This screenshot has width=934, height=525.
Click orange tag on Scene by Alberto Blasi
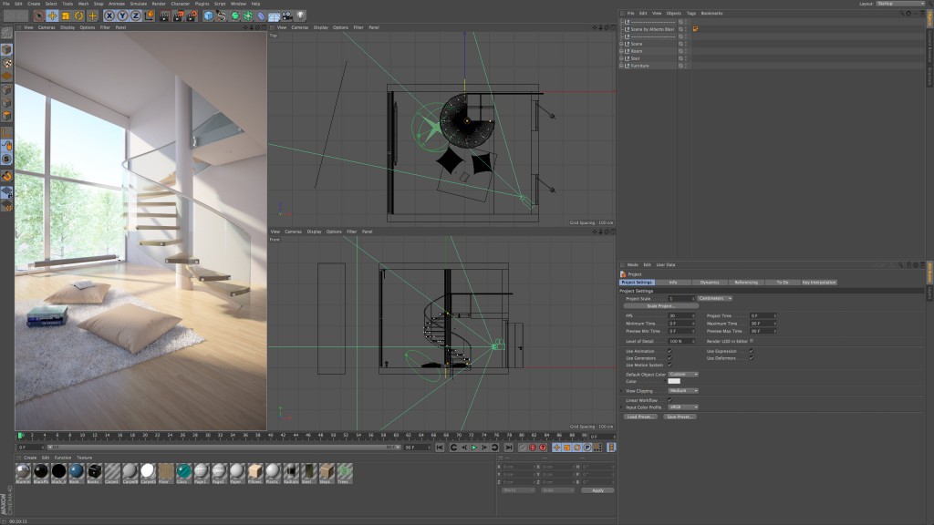[x=695, y=29]
